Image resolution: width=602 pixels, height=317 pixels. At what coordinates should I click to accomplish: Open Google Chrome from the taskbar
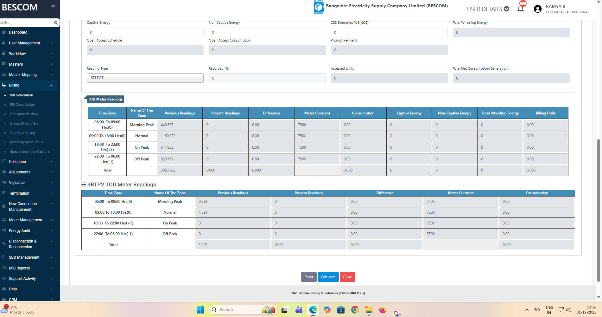355,310
